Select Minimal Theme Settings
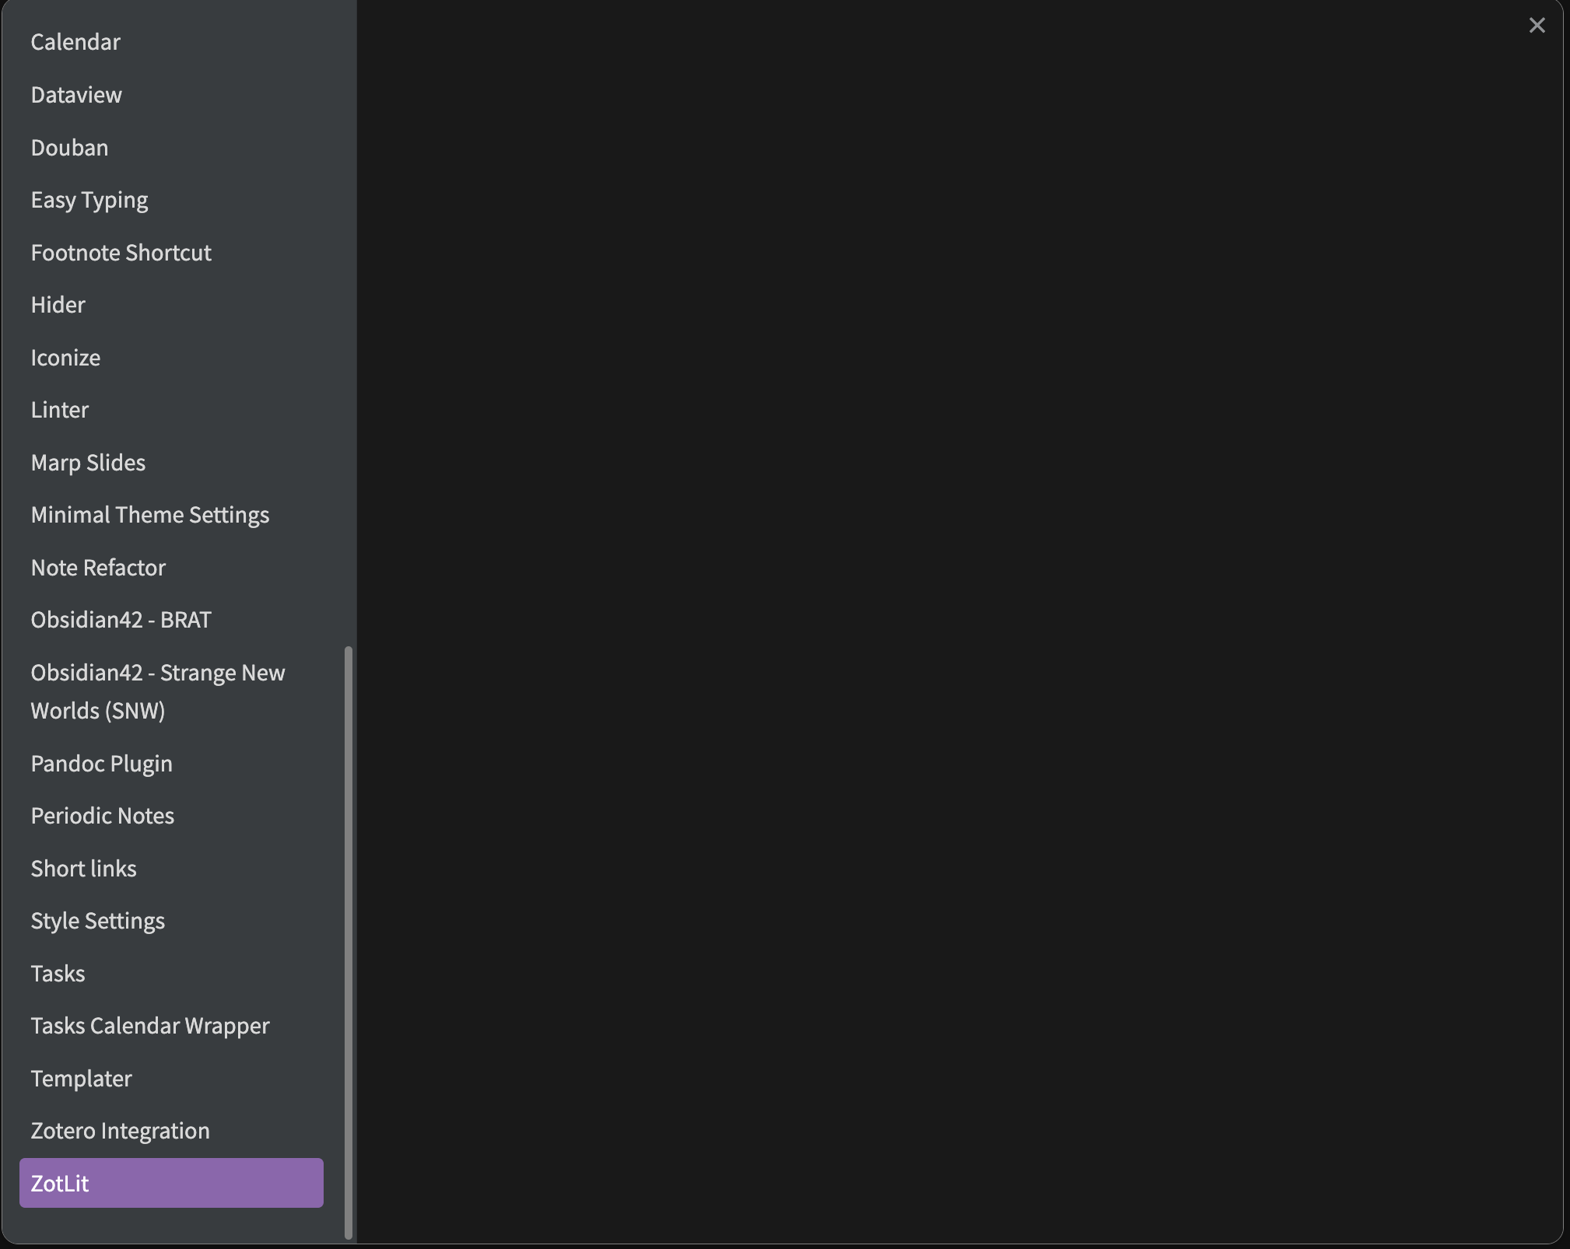Screen dimensions: 1570x1249 [x=149, y=514]
